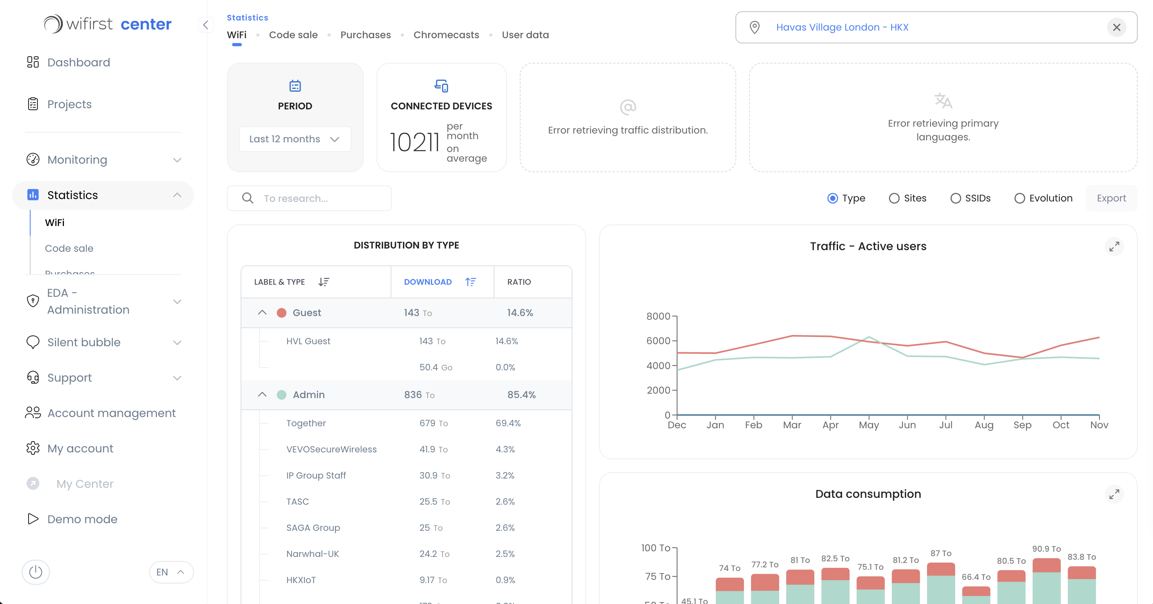Click the power/logout icon at bottom left
The width and height of the screenshot is (1153, 604).
click(x=36, y=572)
